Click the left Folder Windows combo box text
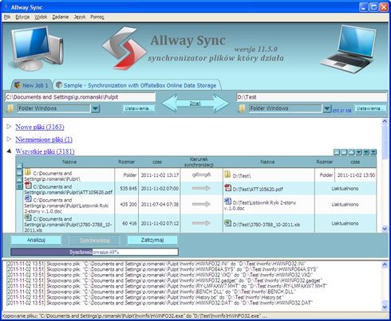 [53, 108]
